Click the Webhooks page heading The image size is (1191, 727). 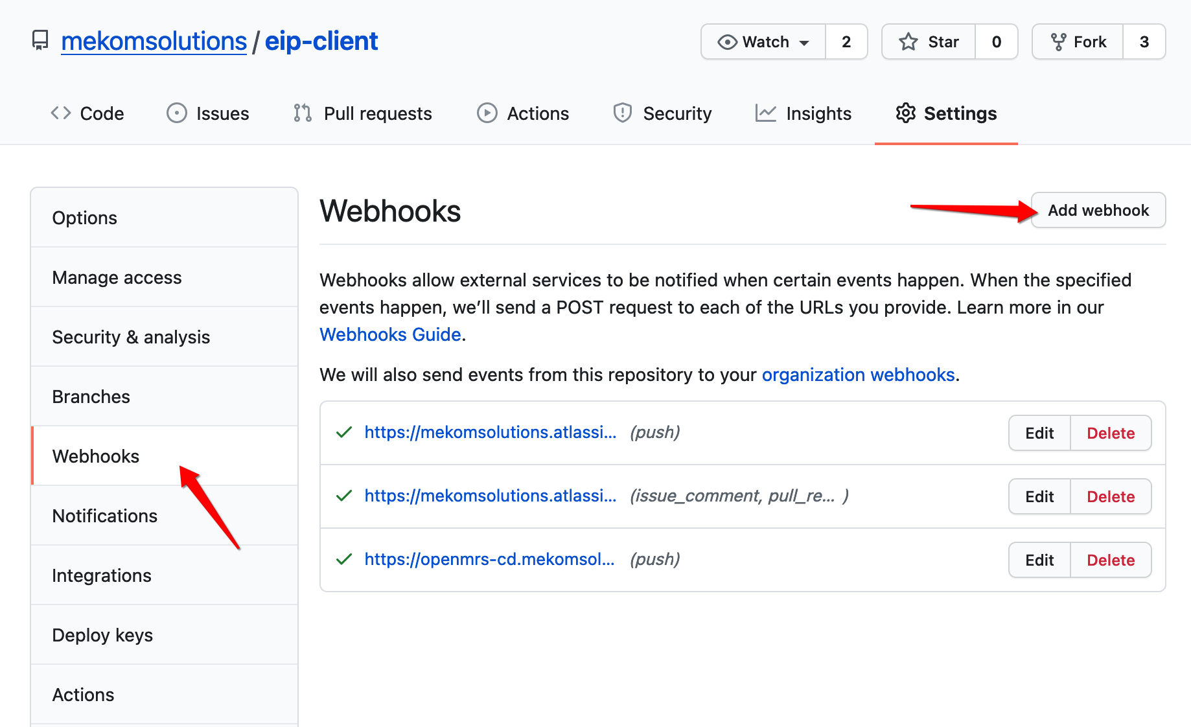pyautogui.click(x=390, y=211)
